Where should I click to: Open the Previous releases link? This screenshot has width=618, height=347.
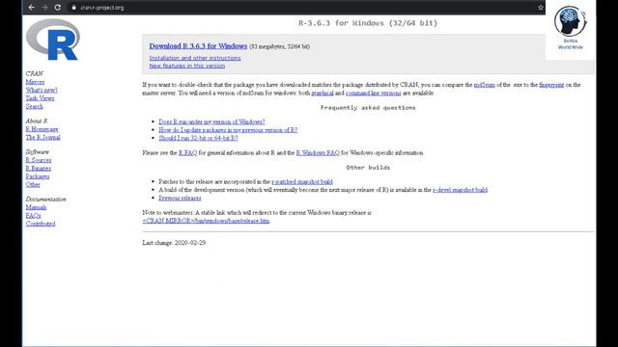tap(180, 198)
